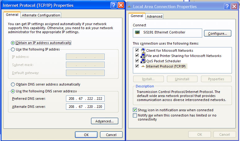This screenshot has width=240, height=141.
Task: Click the Preferred DNS server field
Action: [x=85, y=99]
